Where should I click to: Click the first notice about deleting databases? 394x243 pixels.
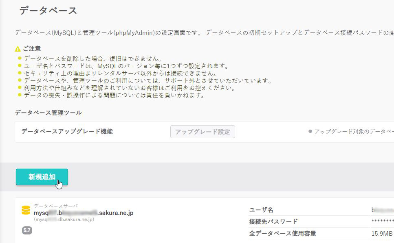92,59
